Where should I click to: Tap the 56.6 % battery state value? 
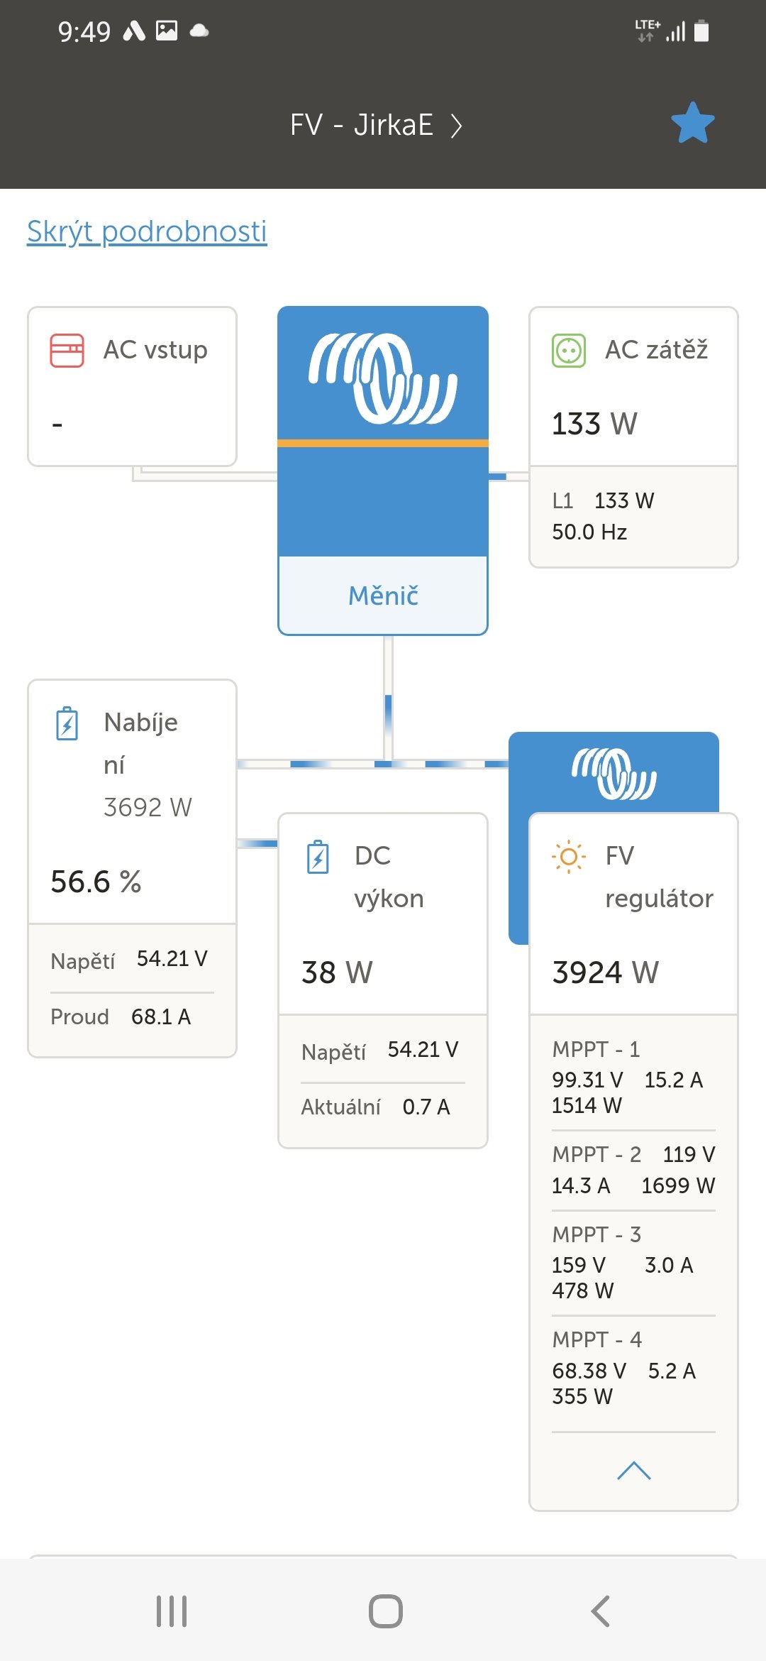tap(96, 882)
